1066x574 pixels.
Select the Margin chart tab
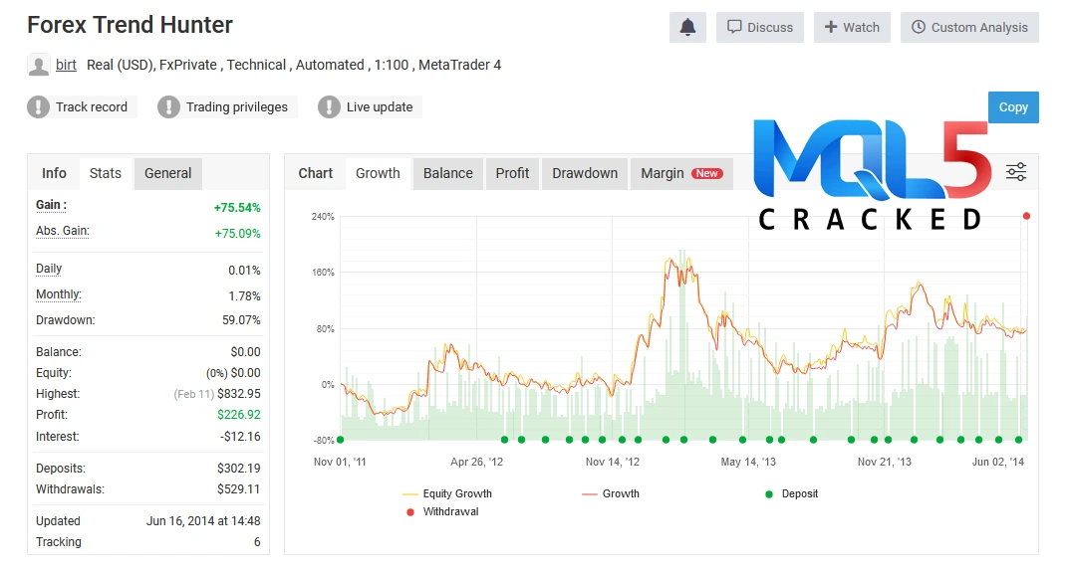681,173
